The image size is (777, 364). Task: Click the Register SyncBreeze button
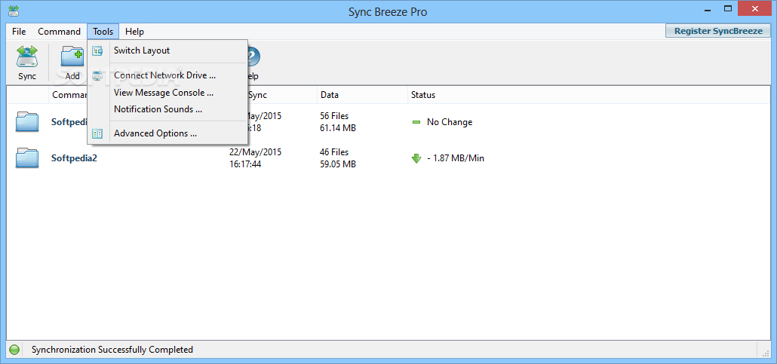point(718,31)
